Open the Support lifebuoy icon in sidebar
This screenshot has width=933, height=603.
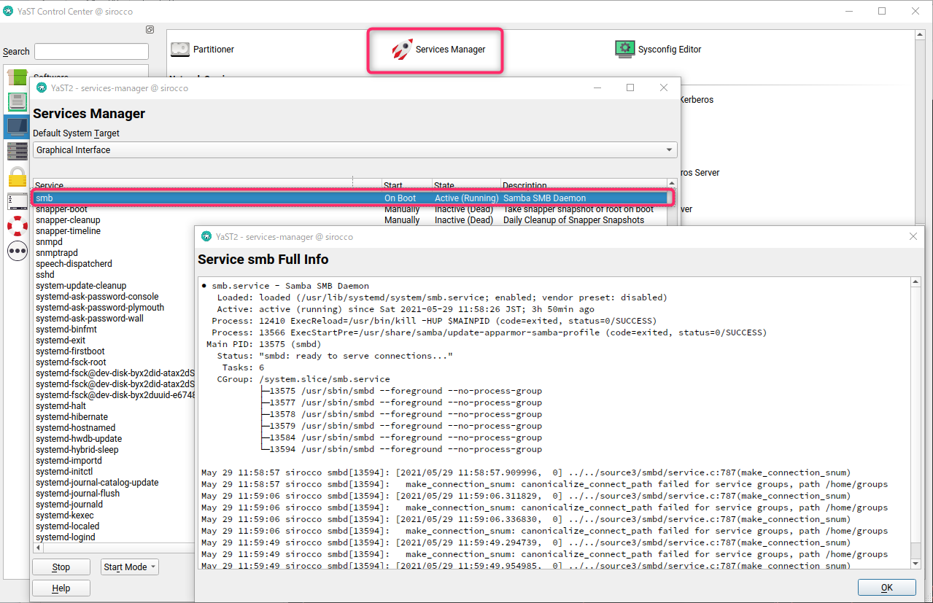[x=18, y=226]
